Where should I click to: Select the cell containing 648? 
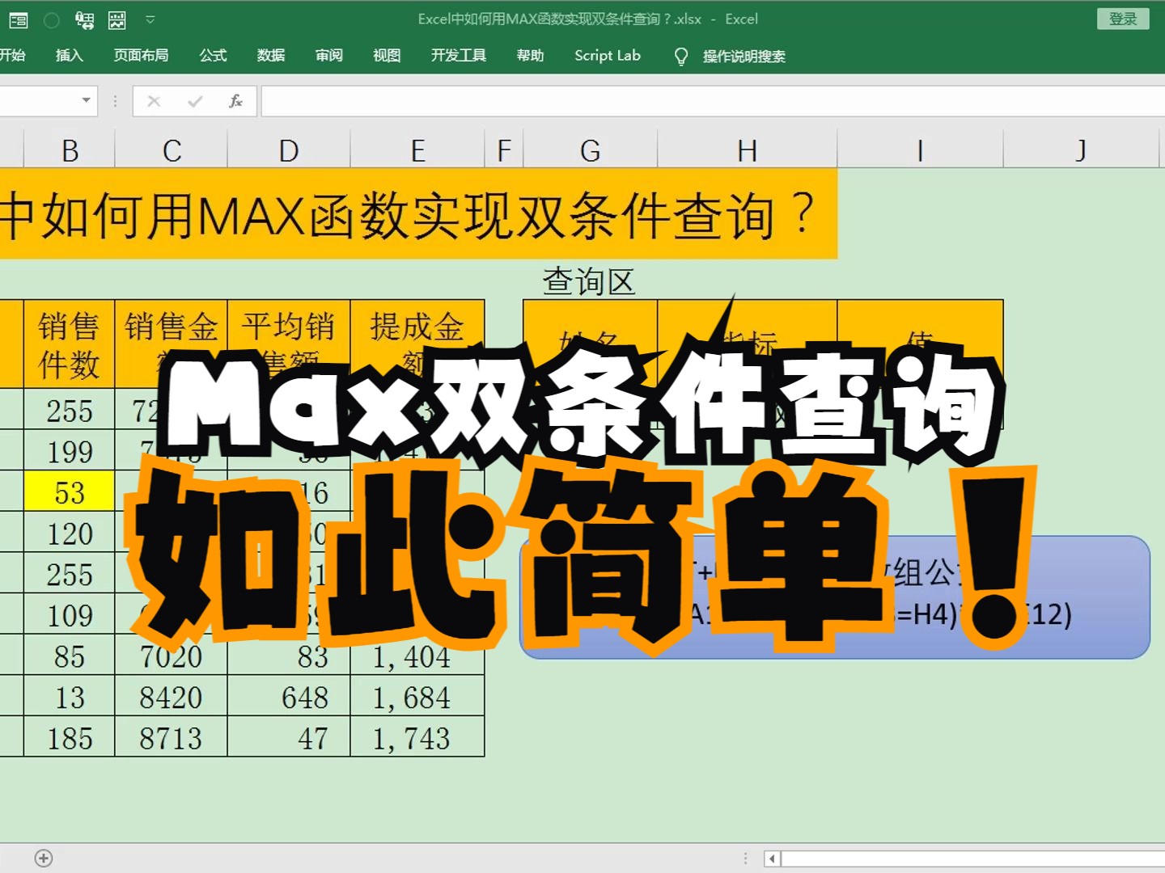tap(289, 697)
